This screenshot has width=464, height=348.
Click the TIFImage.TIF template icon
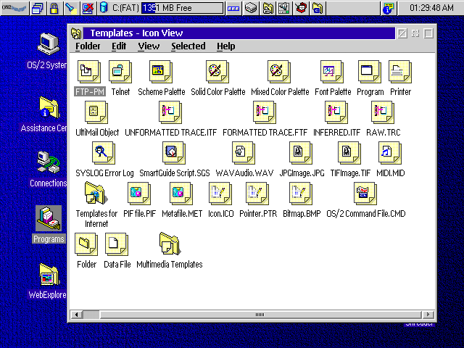coord(349,153)
